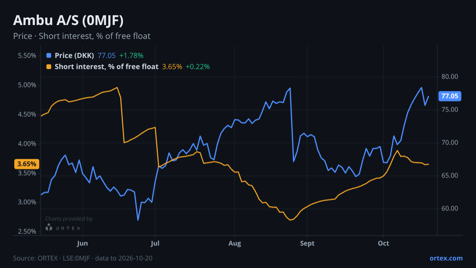476x268 pixels.
Task: Click the 4.50% left axis label
Action: (x=27, y=114)
